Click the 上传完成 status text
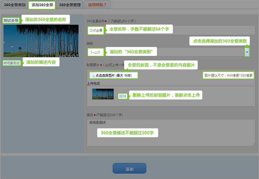 (x=94, y=84)
